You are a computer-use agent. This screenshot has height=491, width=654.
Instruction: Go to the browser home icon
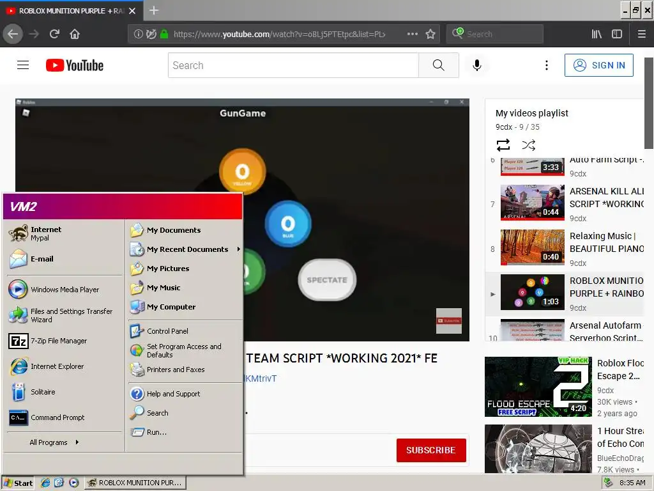[75, 34]
